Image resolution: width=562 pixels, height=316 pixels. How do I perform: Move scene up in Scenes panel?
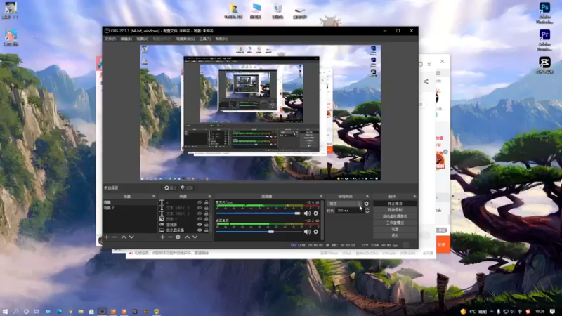(124, 237)
